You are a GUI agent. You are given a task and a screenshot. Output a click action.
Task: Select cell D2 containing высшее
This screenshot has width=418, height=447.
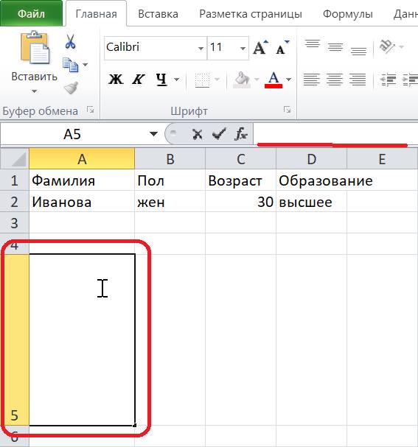(311, 202)
